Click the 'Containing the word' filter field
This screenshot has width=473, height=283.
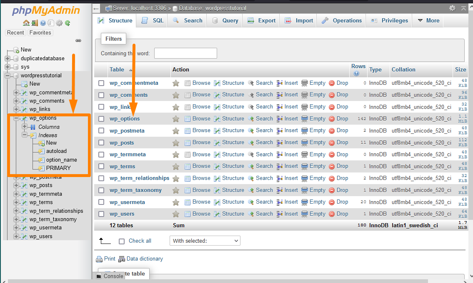(x=185, y=53)
